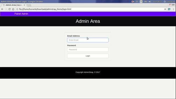Focus the address bar URL

(45, 9)
